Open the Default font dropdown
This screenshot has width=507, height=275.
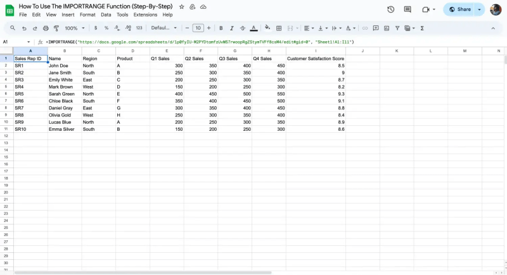click(164, 28)
